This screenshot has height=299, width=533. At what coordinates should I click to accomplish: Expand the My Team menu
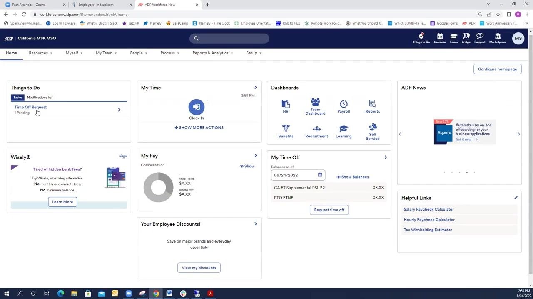106,53
